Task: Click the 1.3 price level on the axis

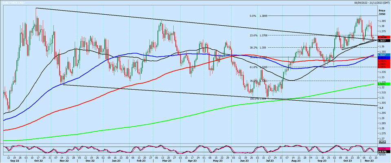Action: 380,108
